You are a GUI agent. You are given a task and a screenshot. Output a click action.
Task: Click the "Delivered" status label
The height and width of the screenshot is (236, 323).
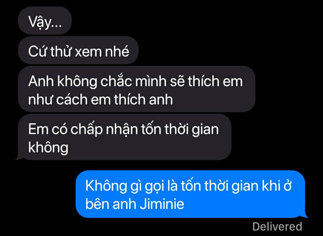click(x=277, y=226)
